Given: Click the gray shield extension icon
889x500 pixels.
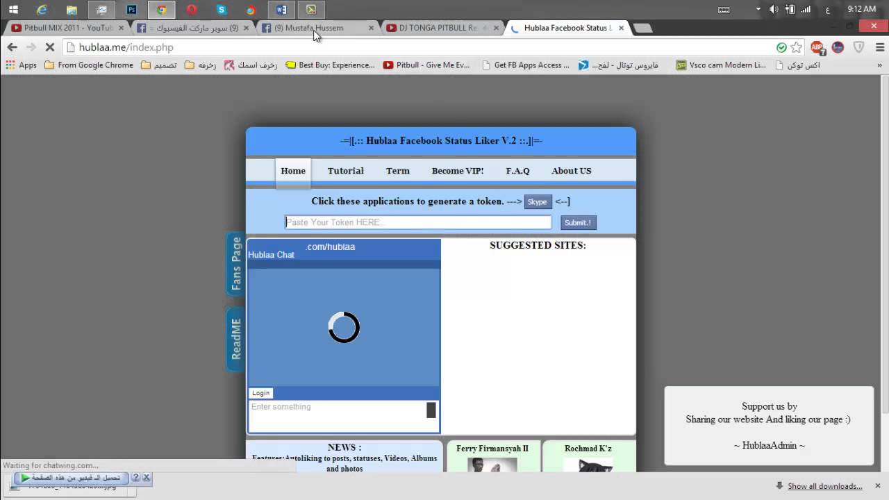Looking at the screenshot, I should pos(858,47).
